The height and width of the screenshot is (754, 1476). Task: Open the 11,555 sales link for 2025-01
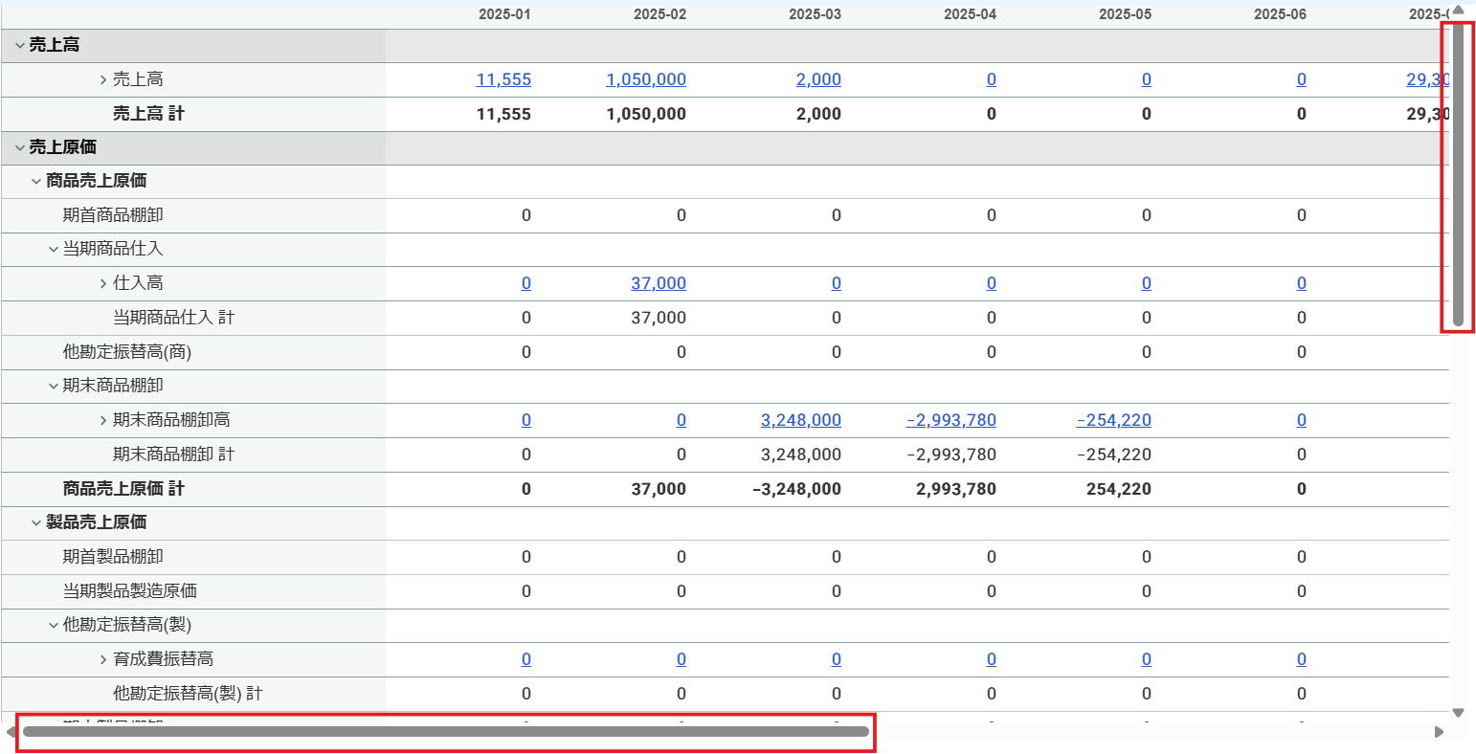[503, 79]
